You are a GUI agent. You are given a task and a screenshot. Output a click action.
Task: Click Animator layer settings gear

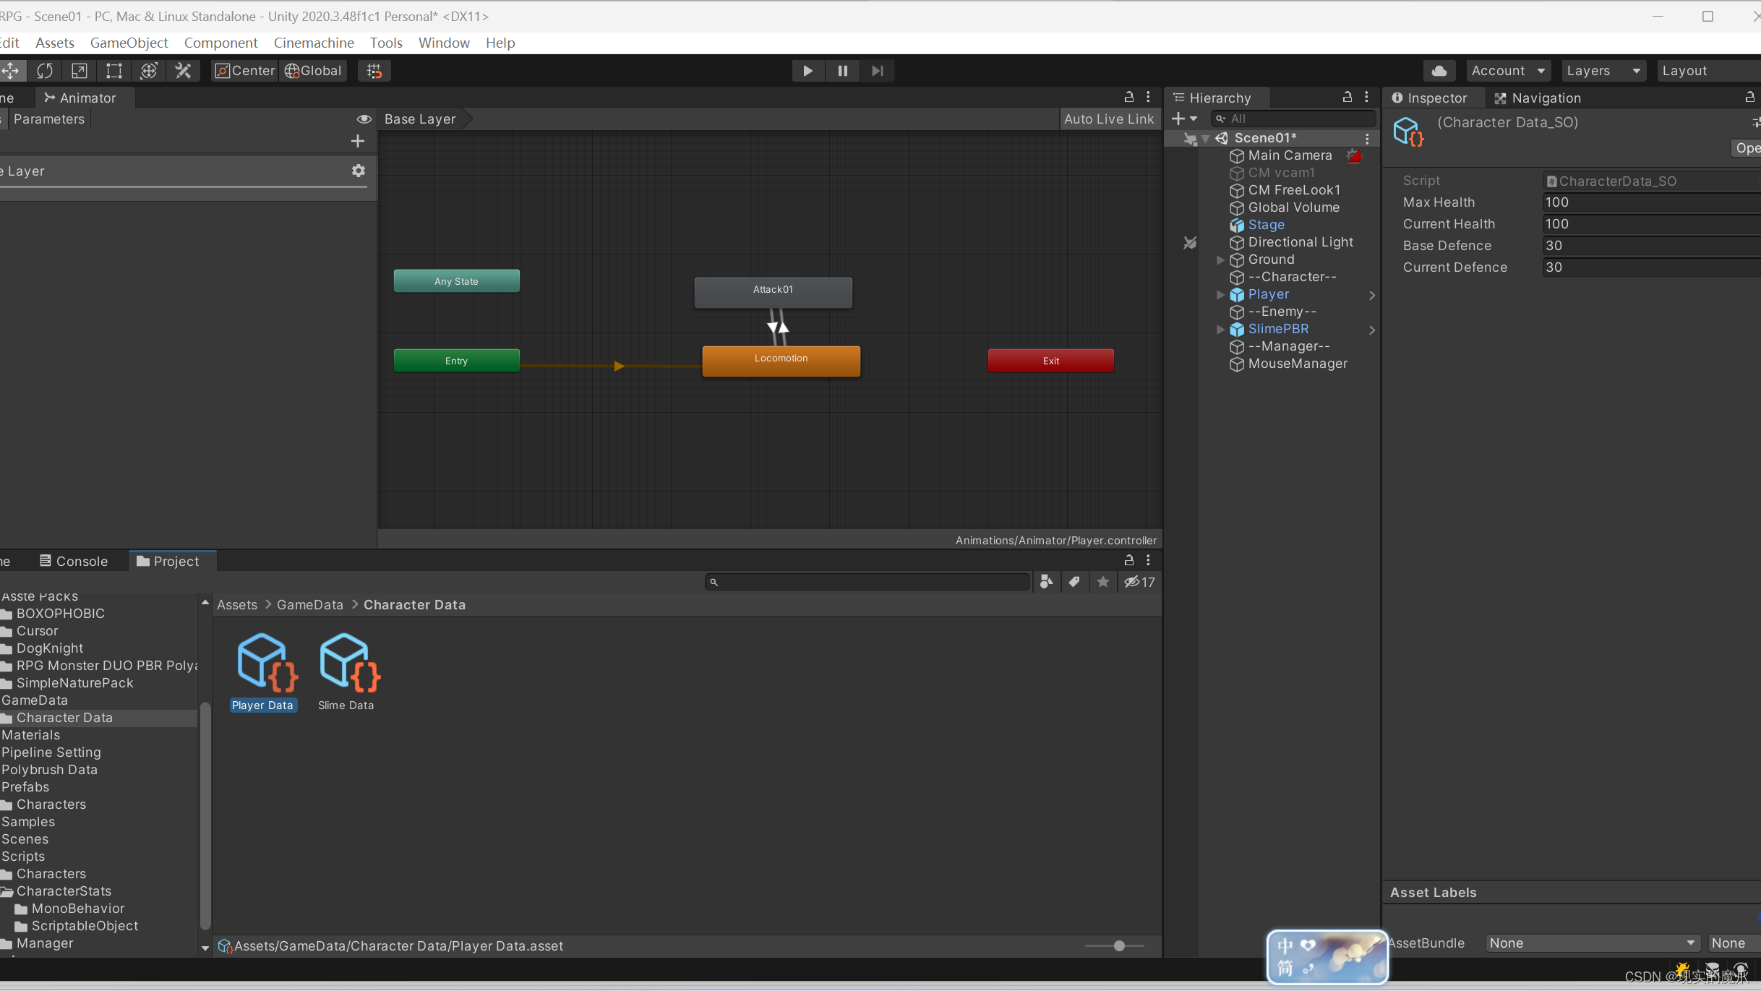(x=359, y=171)
